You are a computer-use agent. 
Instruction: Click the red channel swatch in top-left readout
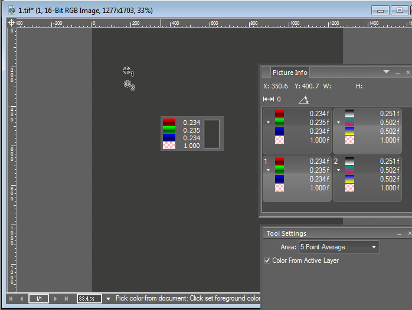[279, 114]
